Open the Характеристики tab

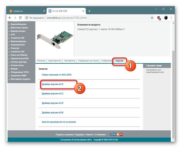[55, 61]
